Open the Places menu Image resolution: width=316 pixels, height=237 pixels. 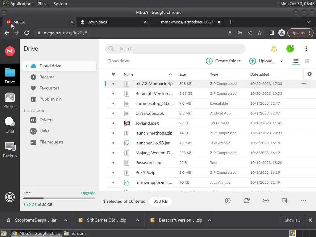click(43, 4)
